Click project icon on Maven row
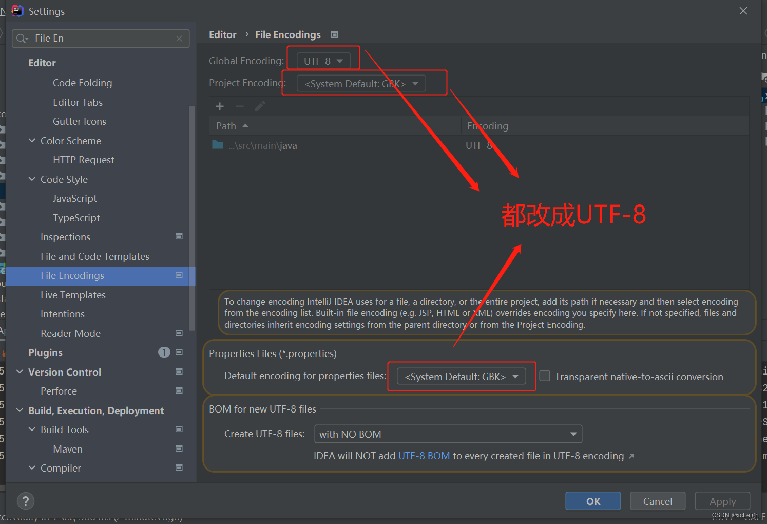This screenshot has height=524, width=767. pos(179,449)
